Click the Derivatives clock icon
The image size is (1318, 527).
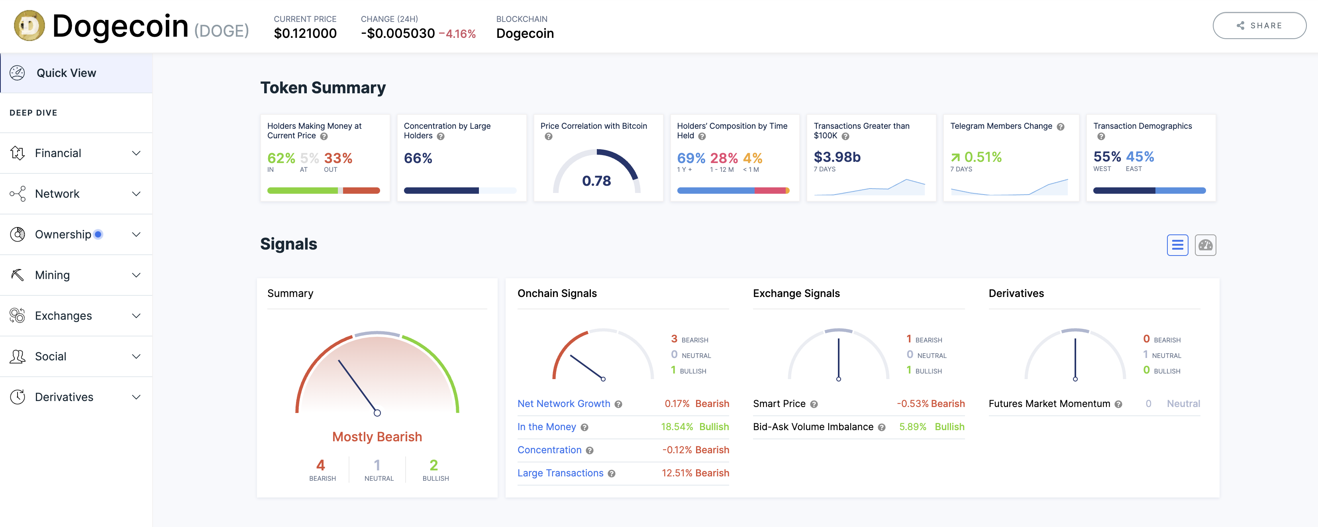(x=18, y=397)
